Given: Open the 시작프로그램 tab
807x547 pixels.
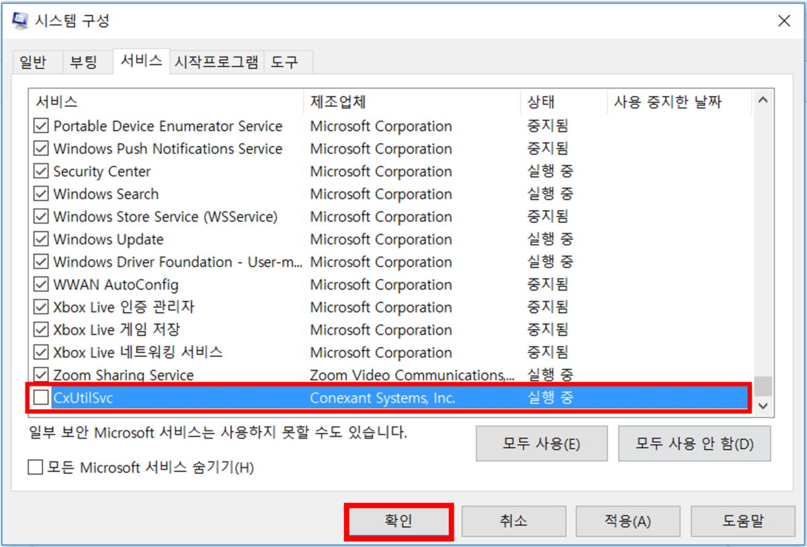Looking at the screenshot, I should pos(216,62).
